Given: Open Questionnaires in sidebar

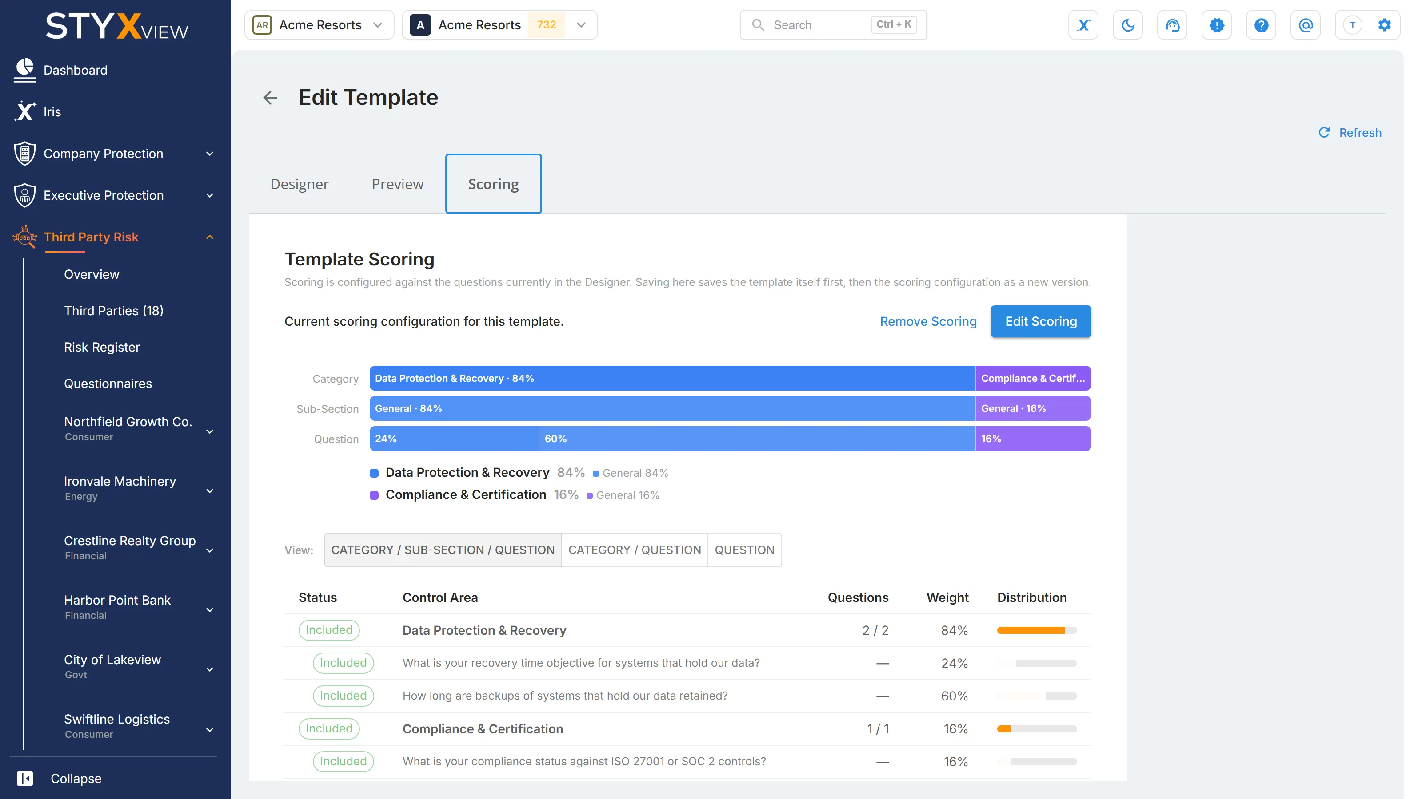Looking at the screenshot, I should (x=108, y=384).
